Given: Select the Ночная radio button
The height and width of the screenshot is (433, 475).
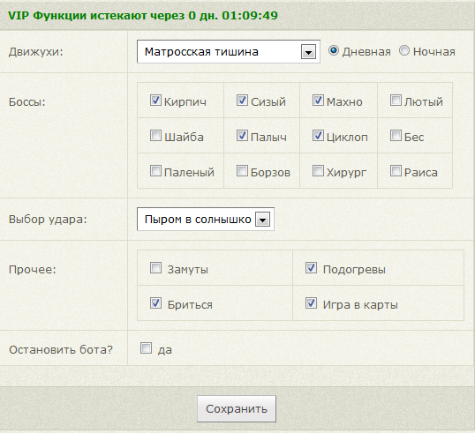Looking at the screenshot, I should pyautogui.click(x=404, y=50).
